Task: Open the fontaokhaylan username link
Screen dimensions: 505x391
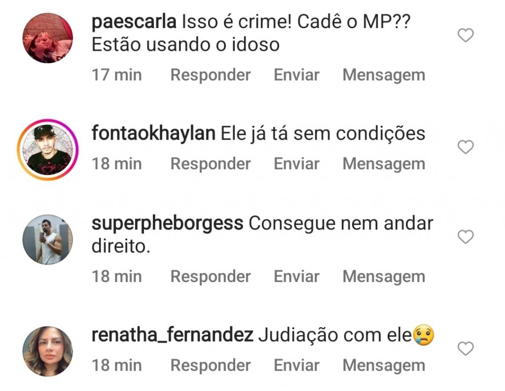Action: (x=154, y=133)
